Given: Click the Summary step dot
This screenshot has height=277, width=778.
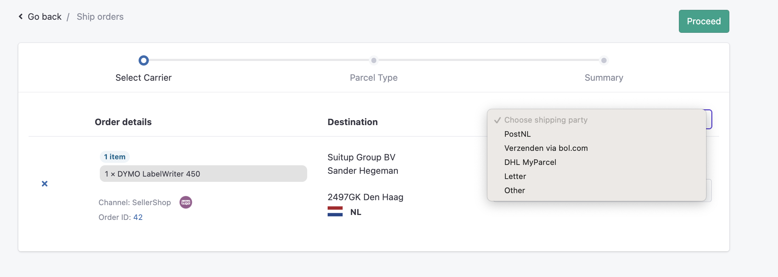Looking at the screenshot, I should 604,60.
